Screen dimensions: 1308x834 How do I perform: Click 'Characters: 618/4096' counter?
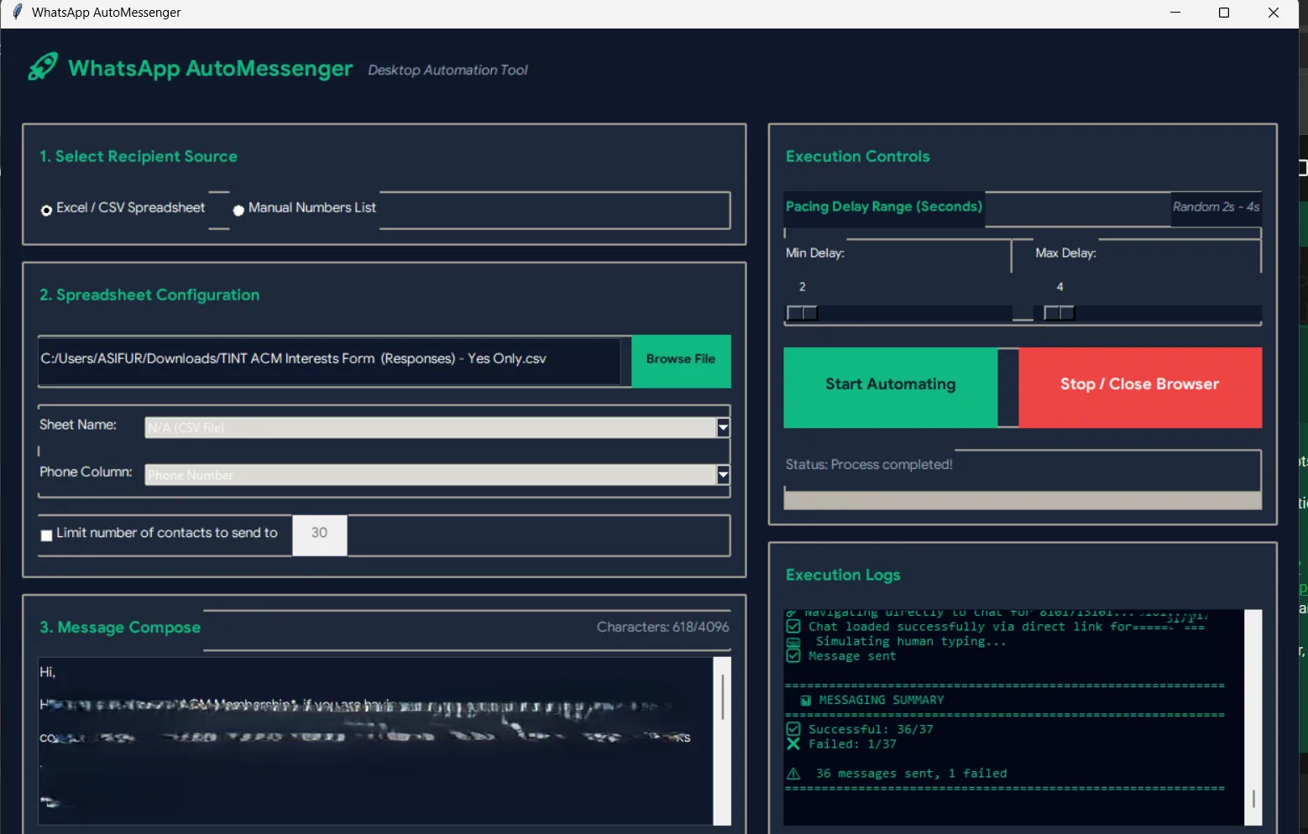click(662, 627)
